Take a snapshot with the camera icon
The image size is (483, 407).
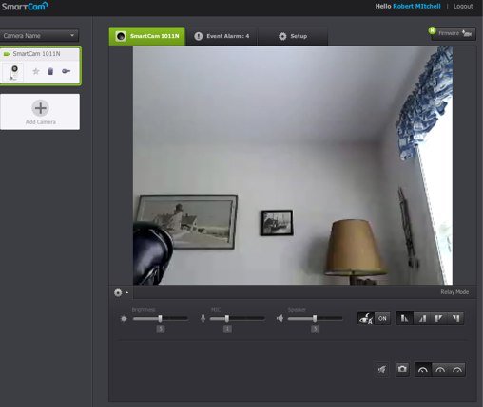point(402,369)
